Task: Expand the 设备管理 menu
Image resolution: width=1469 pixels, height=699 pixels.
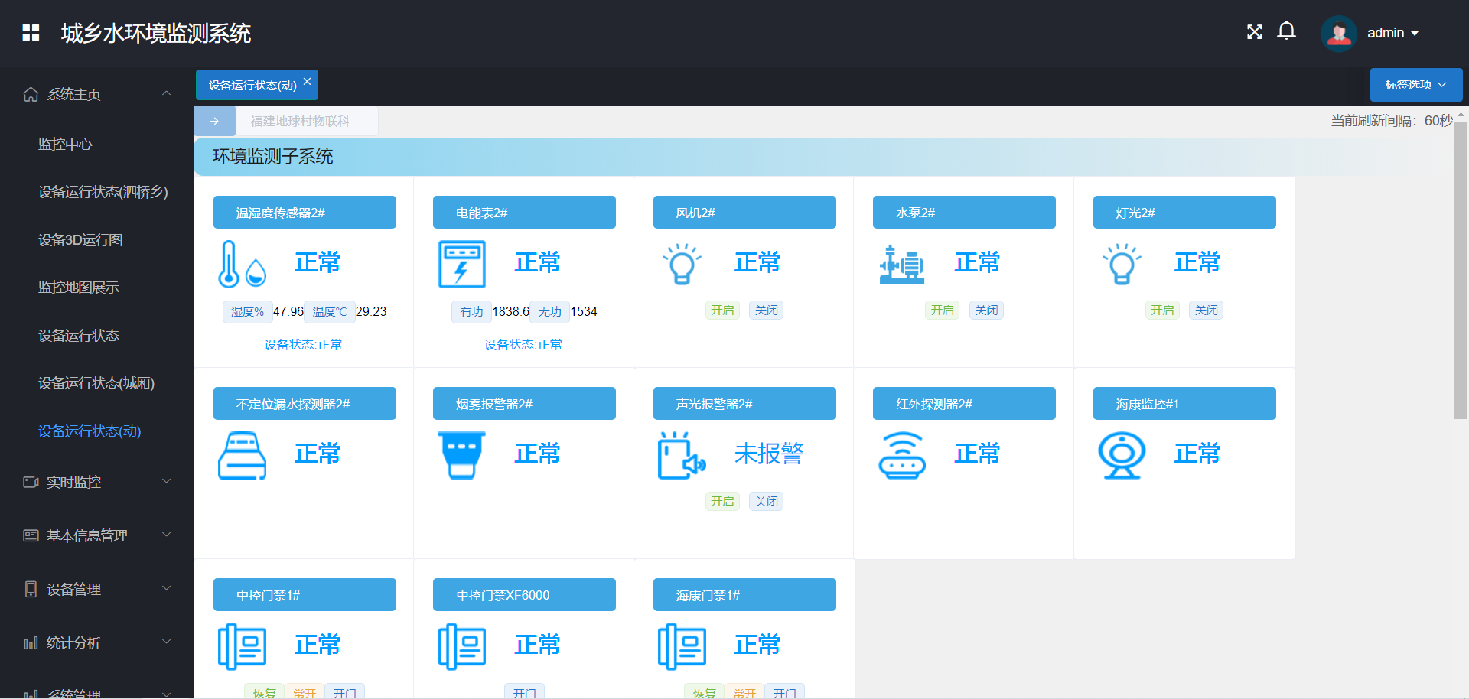Action: [x=166, y=588]
